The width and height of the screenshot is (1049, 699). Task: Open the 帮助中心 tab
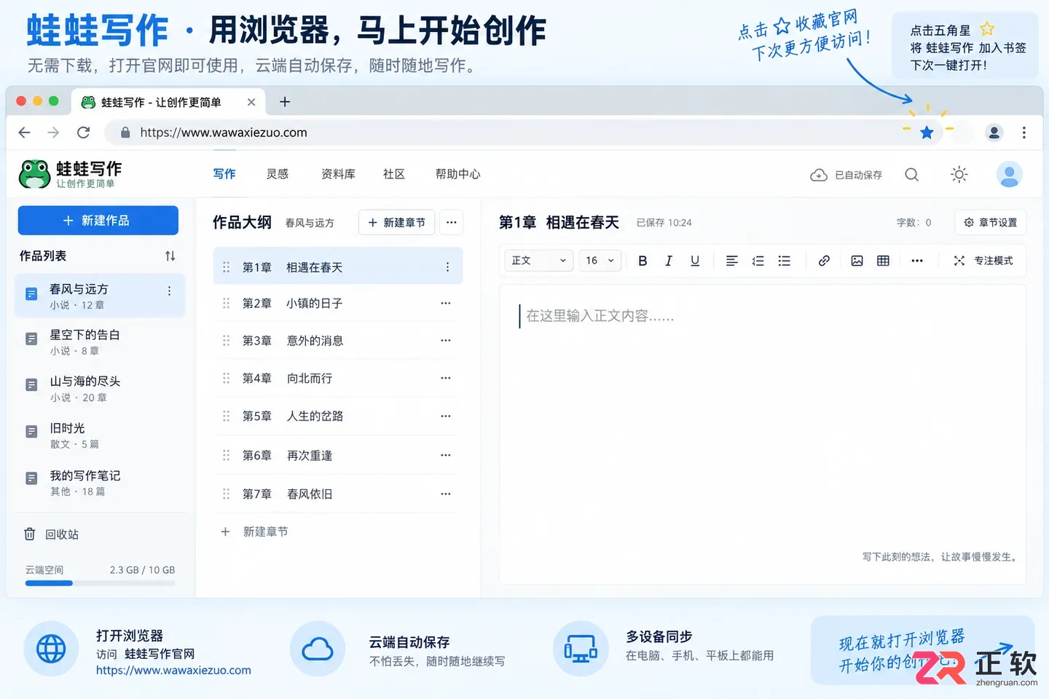(x=457, y=174)
